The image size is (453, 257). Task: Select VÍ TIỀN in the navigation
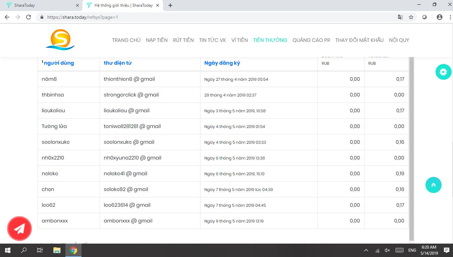click(x=239, y=40)
